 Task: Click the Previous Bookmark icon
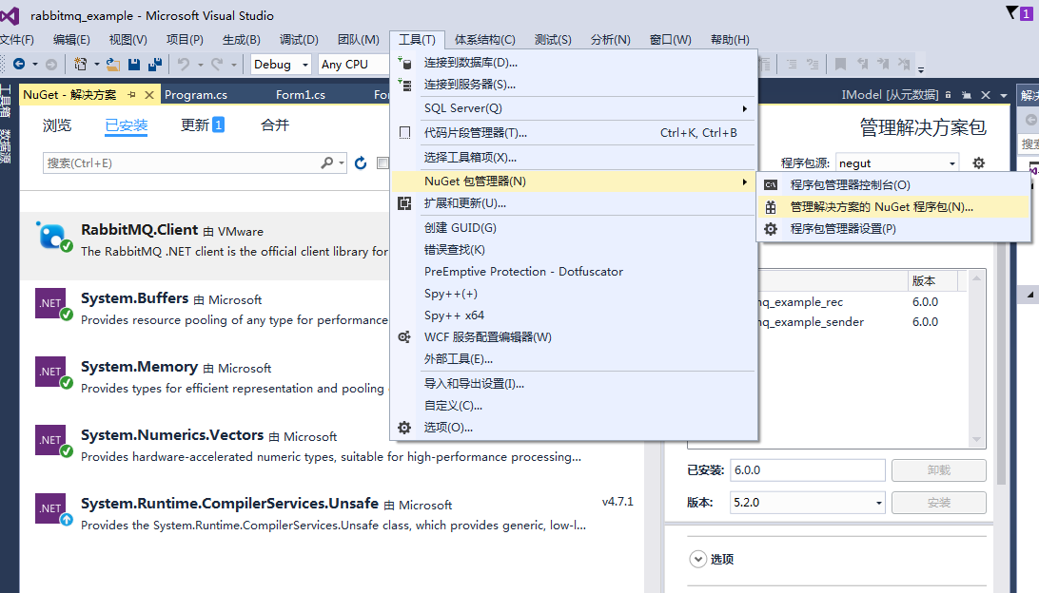pyautogui.click(x=862, y=65)
